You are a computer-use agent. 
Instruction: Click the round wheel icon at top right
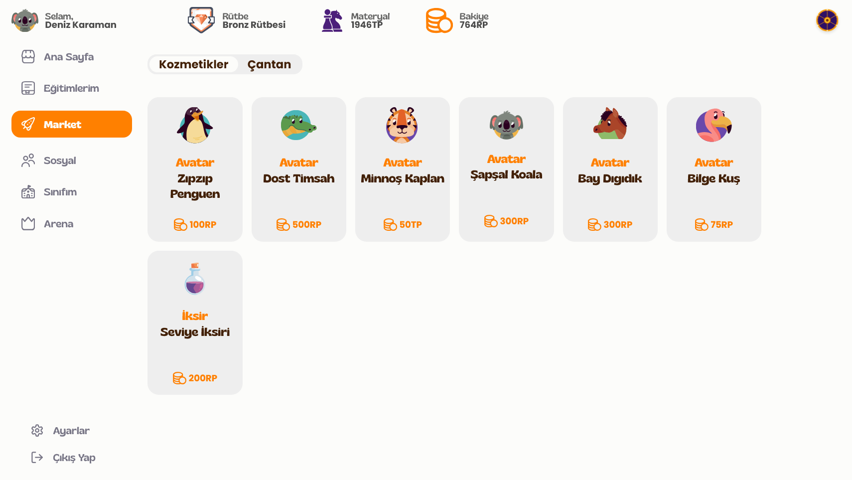tap(827, 20)
